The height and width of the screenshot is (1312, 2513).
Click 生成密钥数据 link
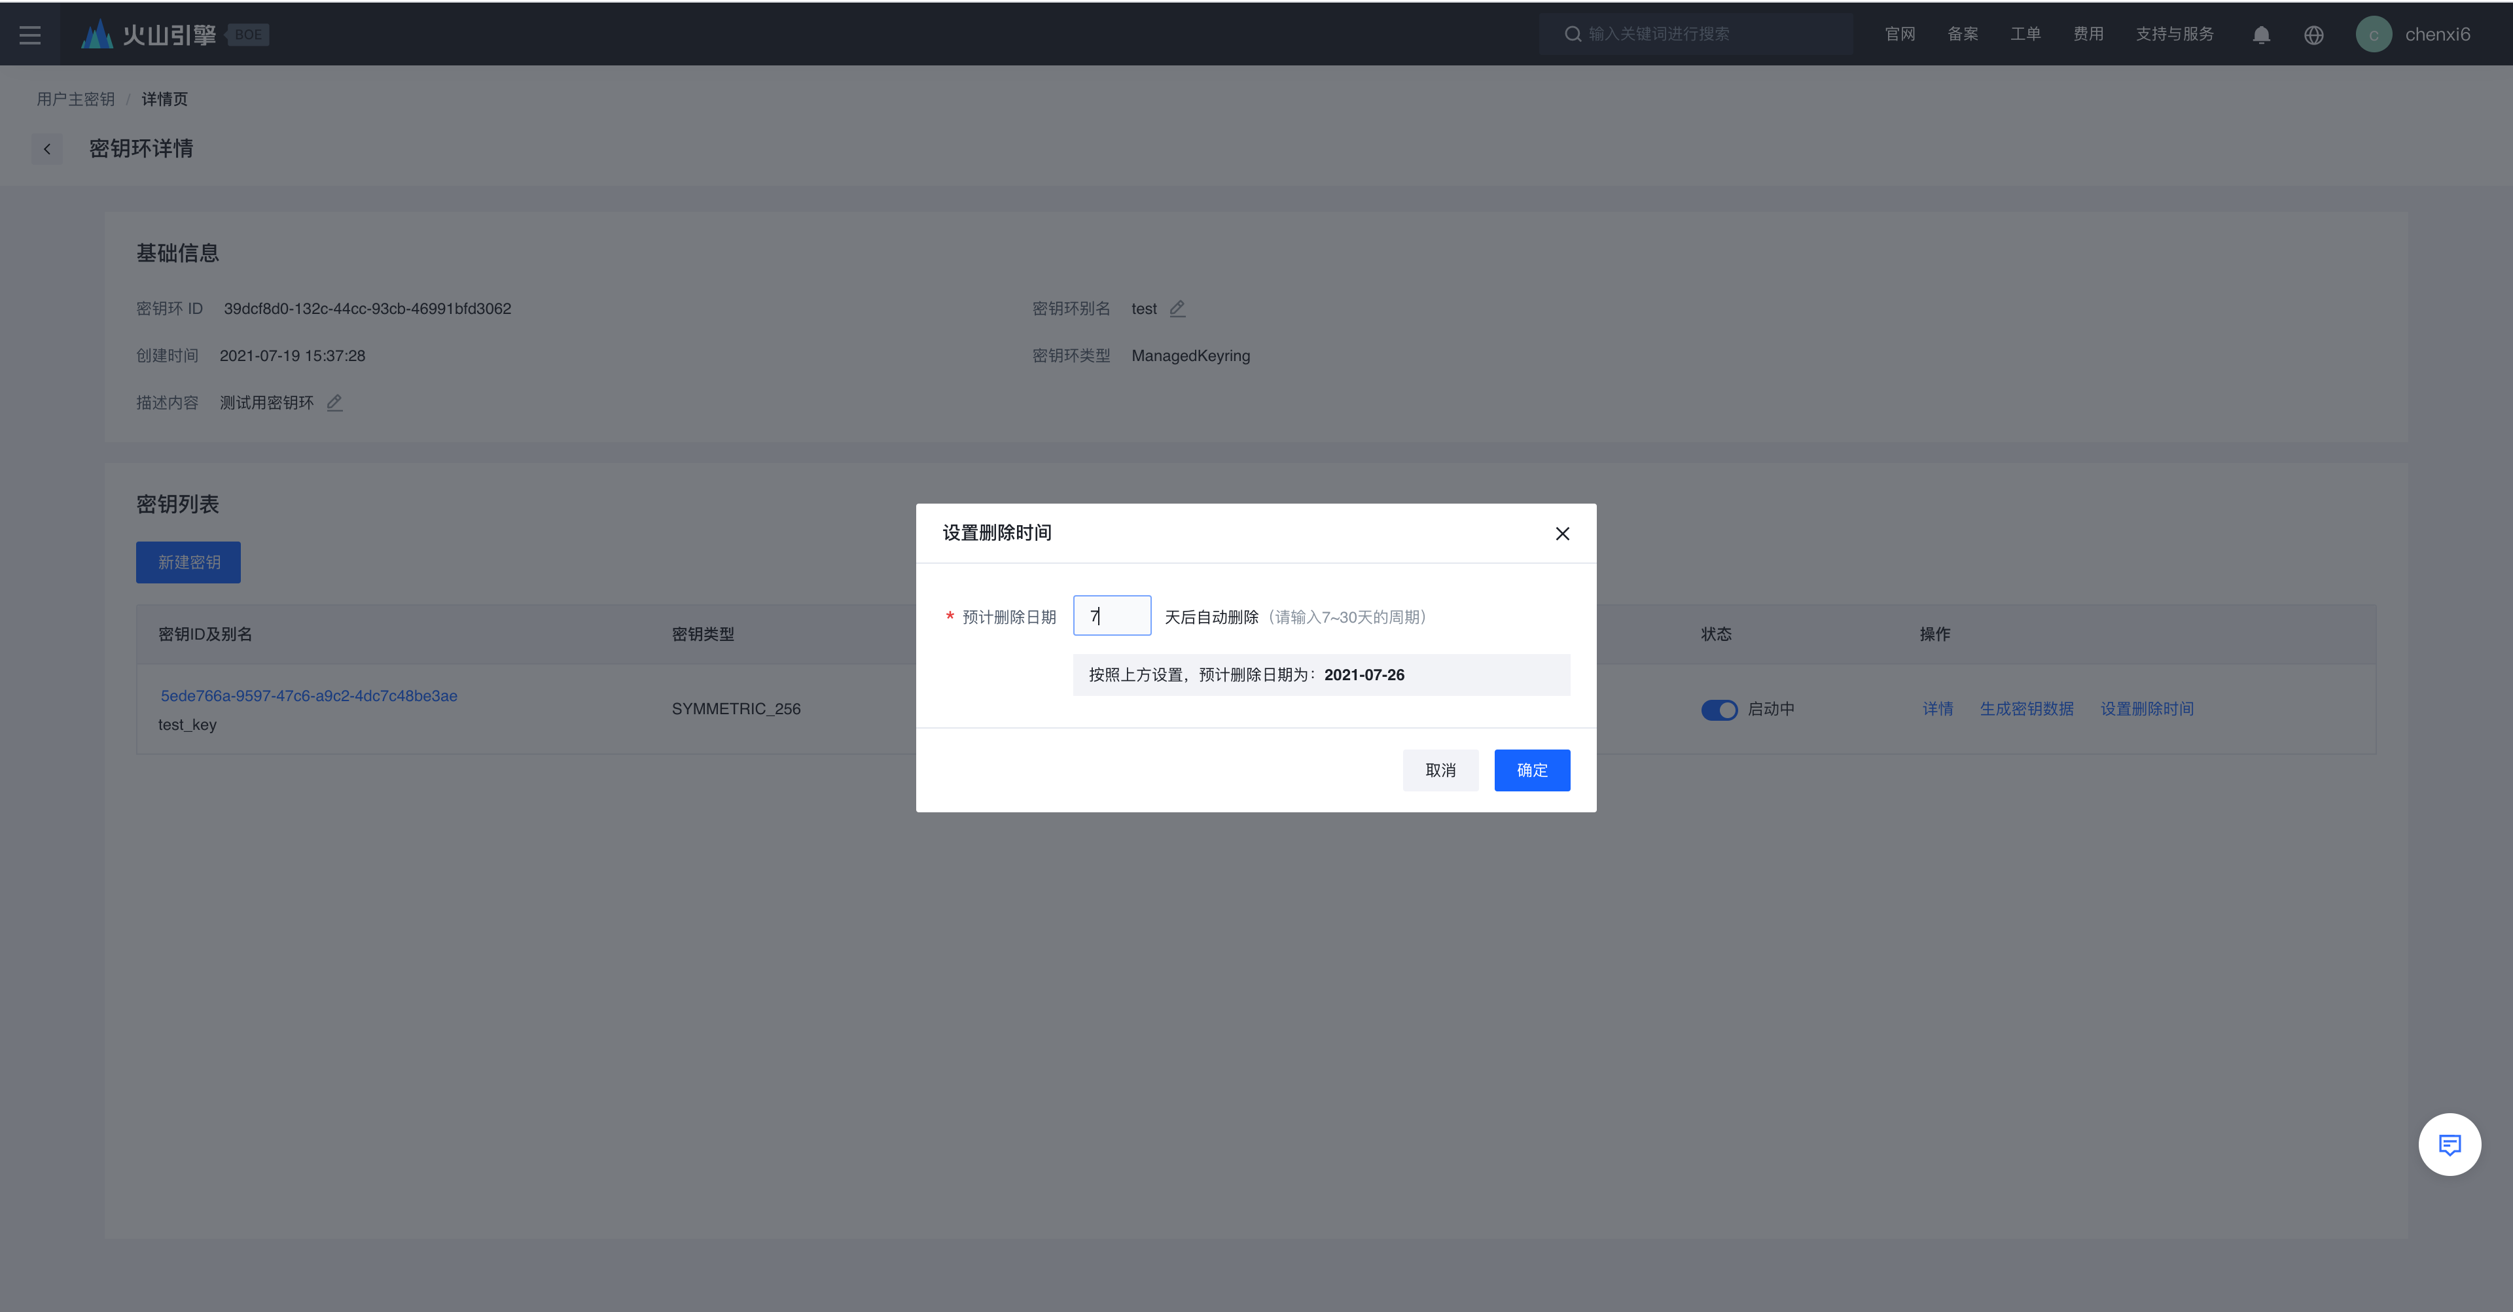[x=2026, y=708]
